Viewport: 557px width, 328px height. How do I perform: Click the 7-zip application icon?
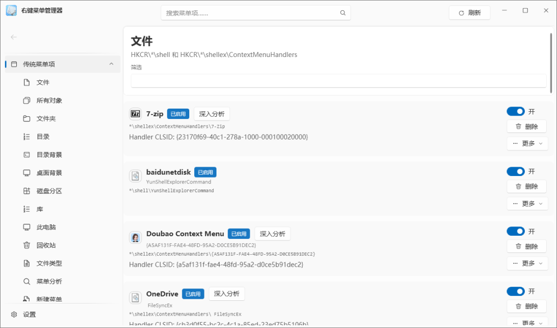point(135,114)
